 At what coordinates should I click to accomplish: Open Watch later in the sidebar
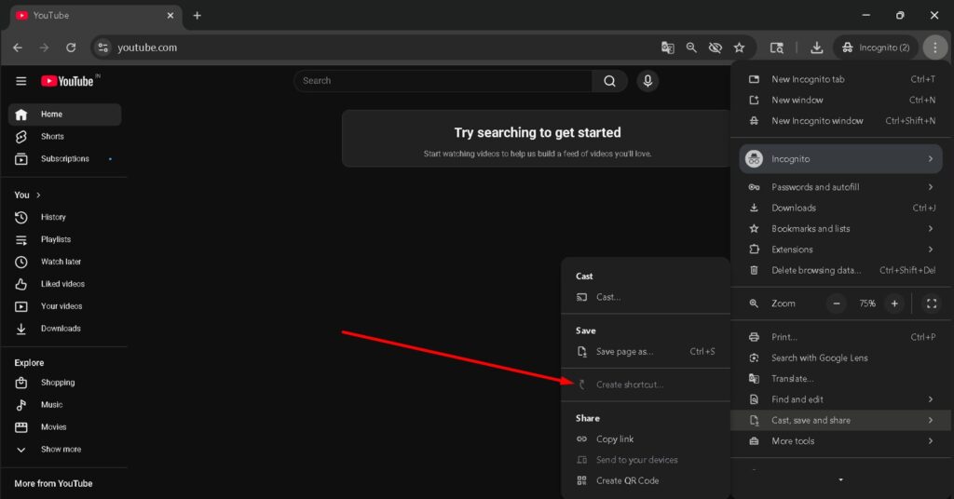point(64,262)
